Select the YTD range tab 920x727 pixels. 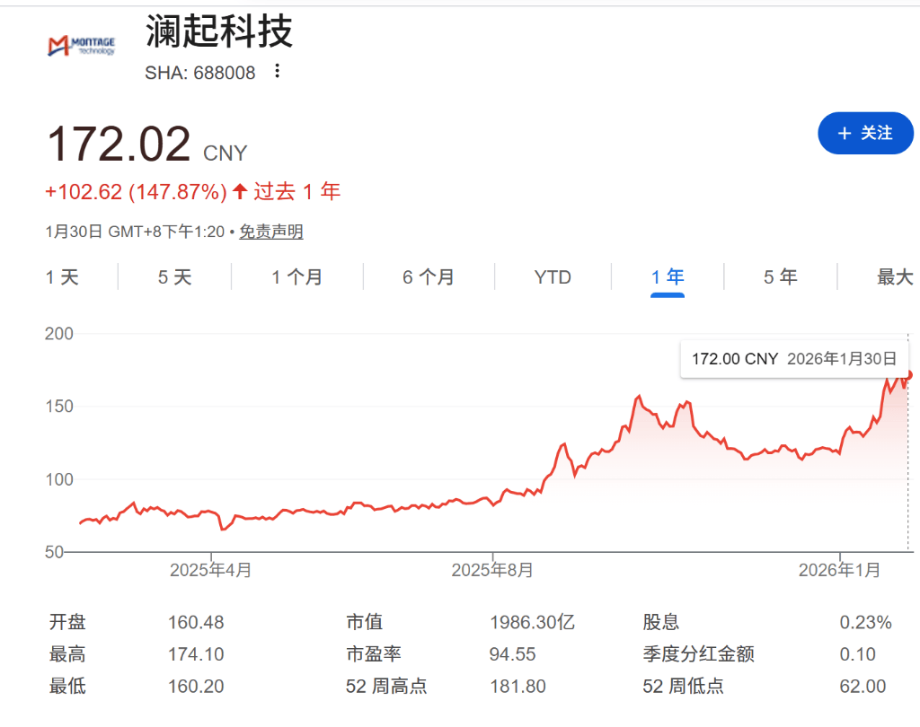click(553, 277)
